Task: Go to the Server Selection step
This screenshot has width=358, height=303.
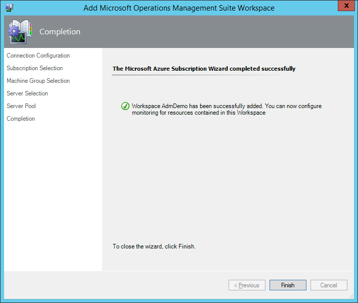Action: (x=27, y=93)
